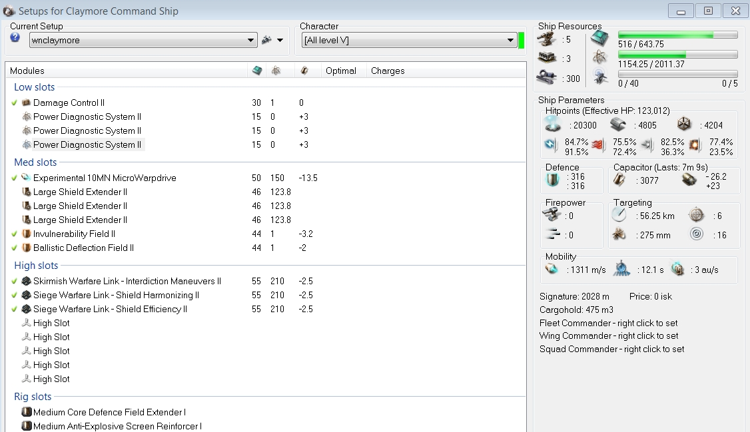Click the Optimal column header
Viewport: 750px width, 432px height.
tap(340, 71)
